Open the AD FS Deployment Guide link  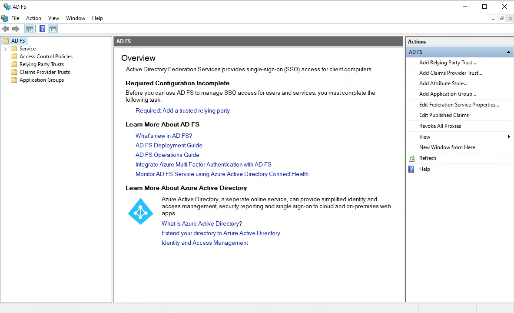click(x=169, y=145)
